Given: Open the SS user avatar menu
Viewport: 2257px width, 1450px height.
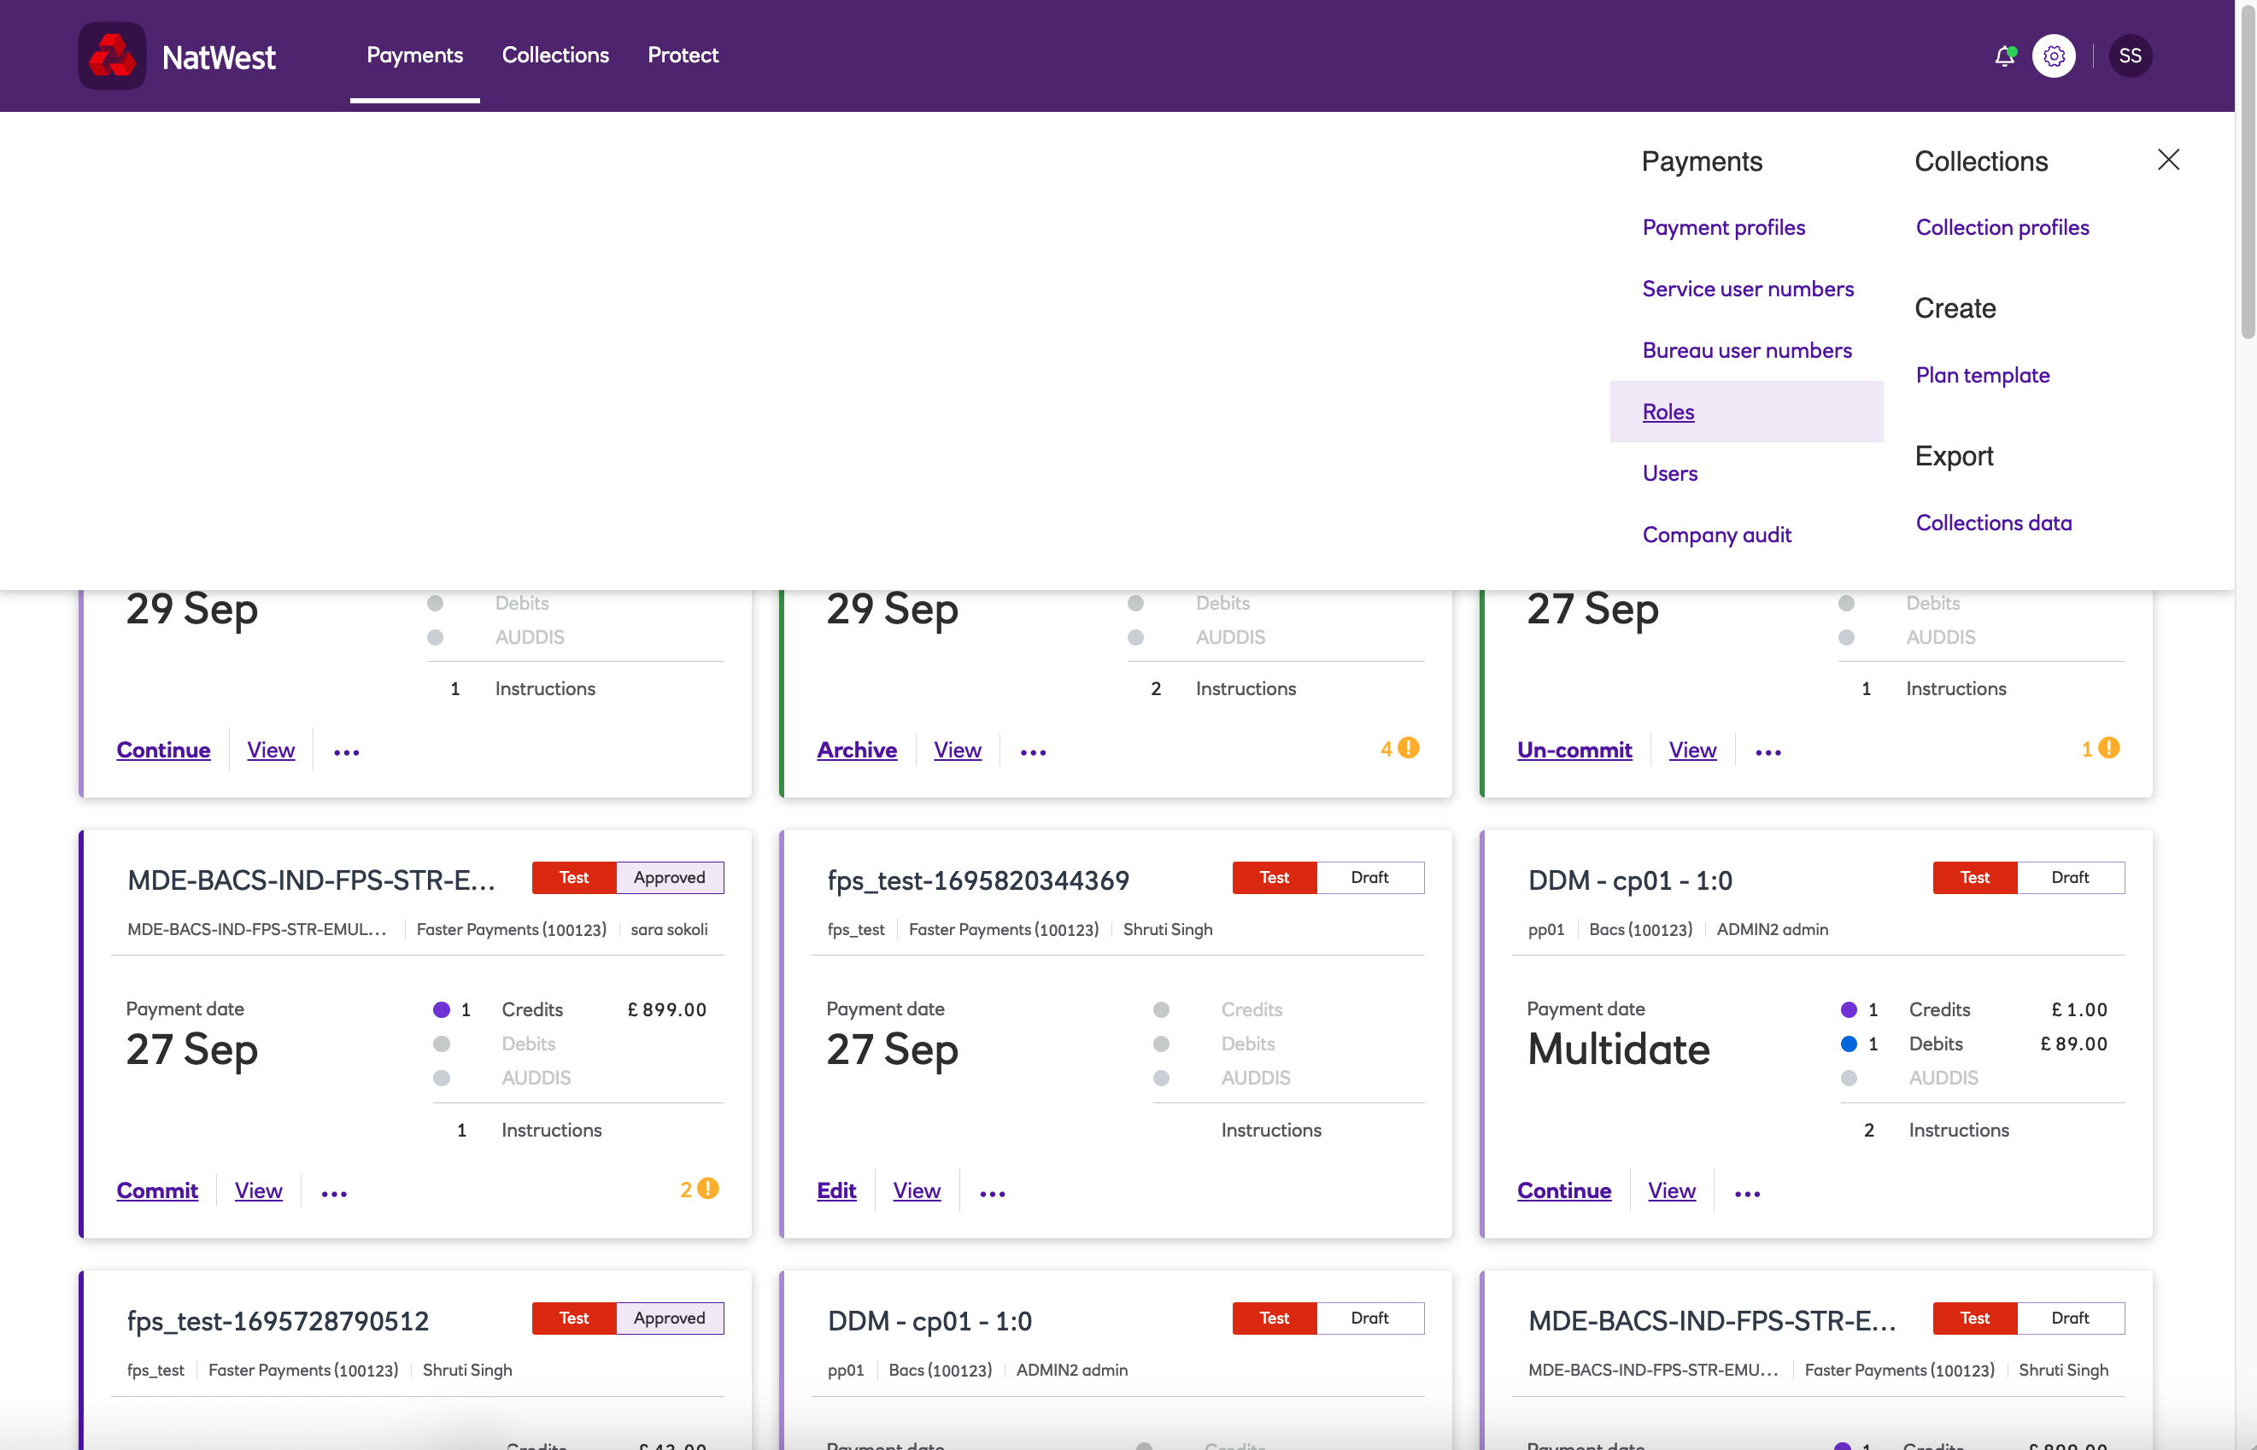Looking at the screenshot, I should (2130, 56).
